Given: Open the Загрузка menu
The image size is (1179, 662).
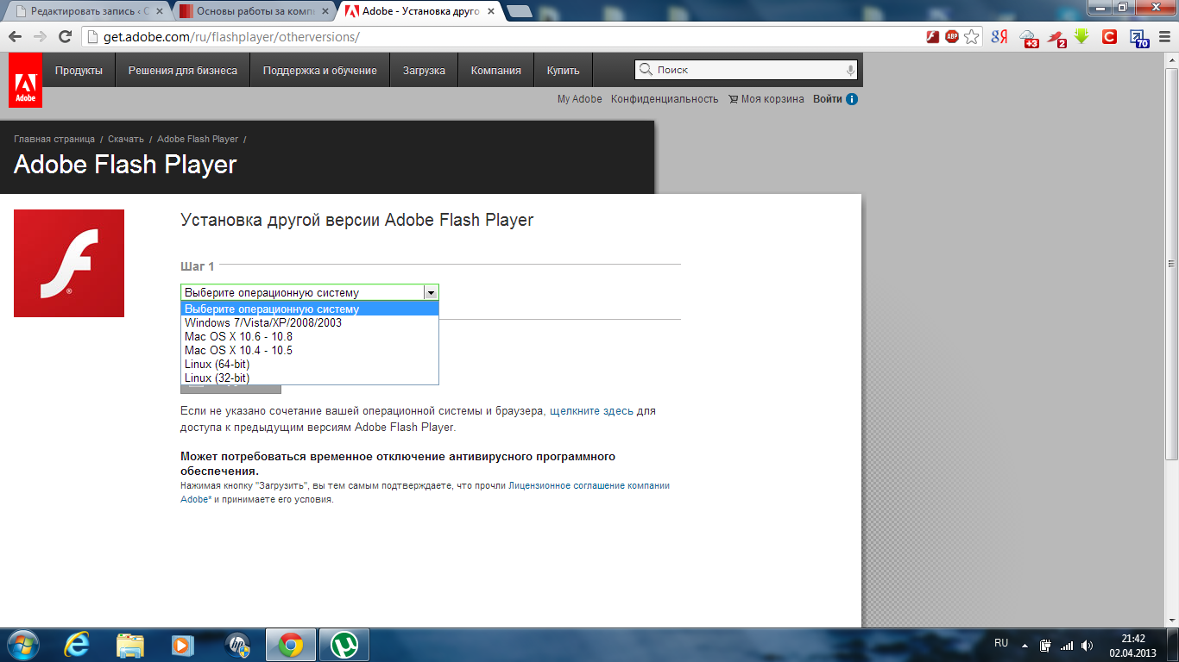Looking at the screenshot, I should [424, 70].
